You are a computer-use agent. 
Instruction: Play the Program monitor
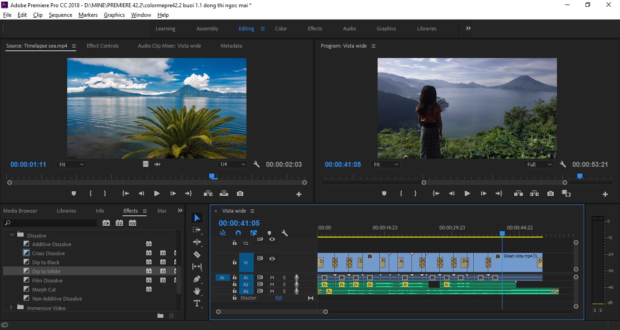(467, 194)
